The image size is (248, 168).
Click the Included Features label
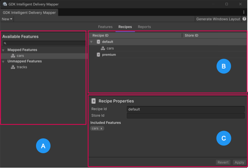(x=106, y=122)
